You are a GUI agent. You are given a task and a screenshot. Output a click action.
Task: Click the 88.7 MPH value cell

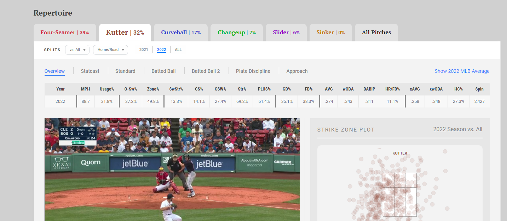[86, 101]
